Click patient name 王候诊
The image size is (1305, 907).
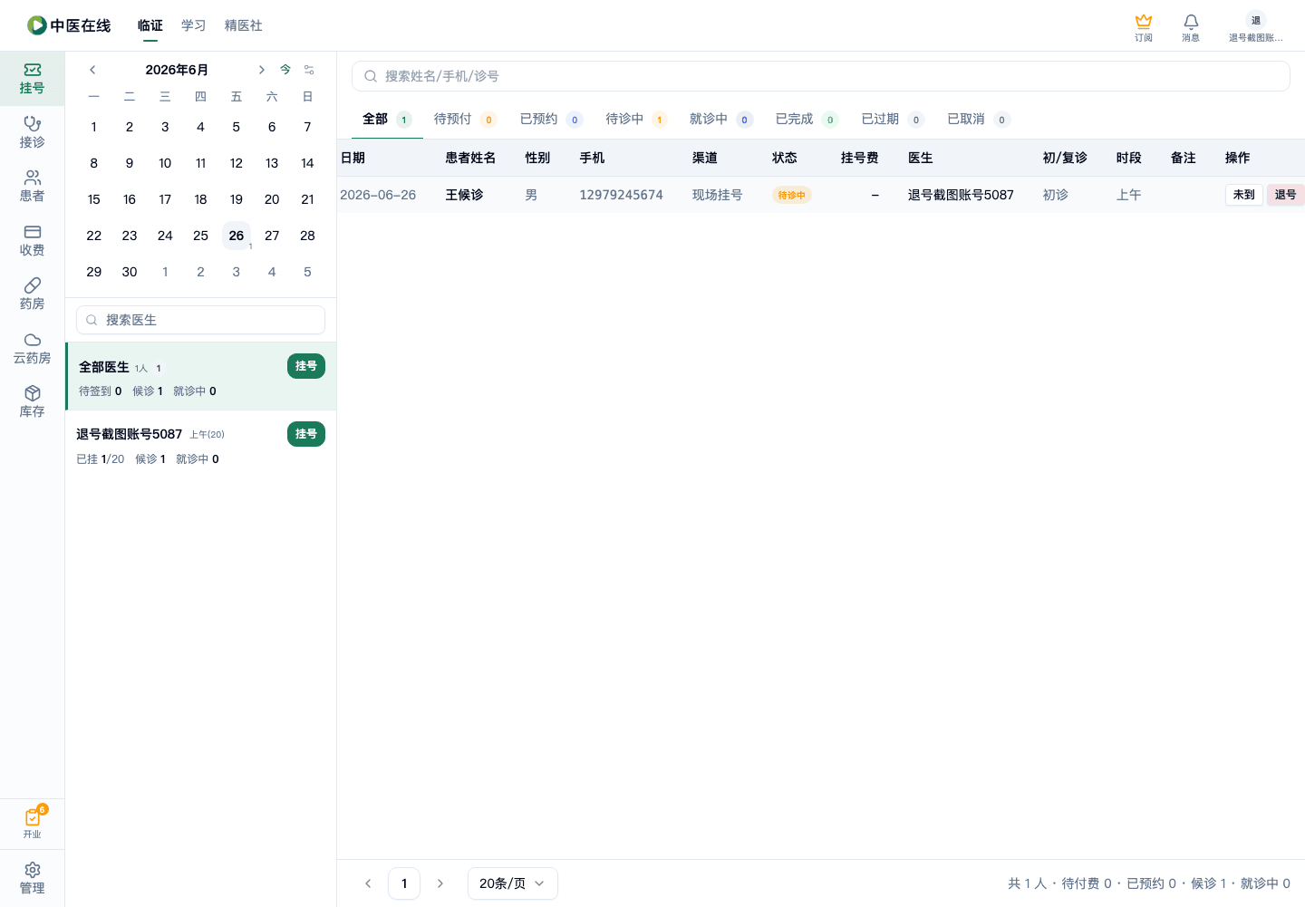coord(464,195)
